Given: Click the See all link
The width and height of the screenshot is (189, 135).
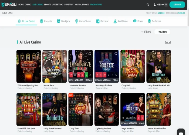Looking at the screenshot, I should (168, 42).
